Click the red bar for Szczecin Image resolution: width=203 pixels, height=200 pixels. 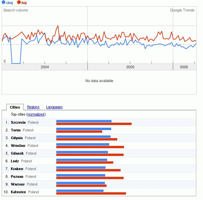coord(94,124)
